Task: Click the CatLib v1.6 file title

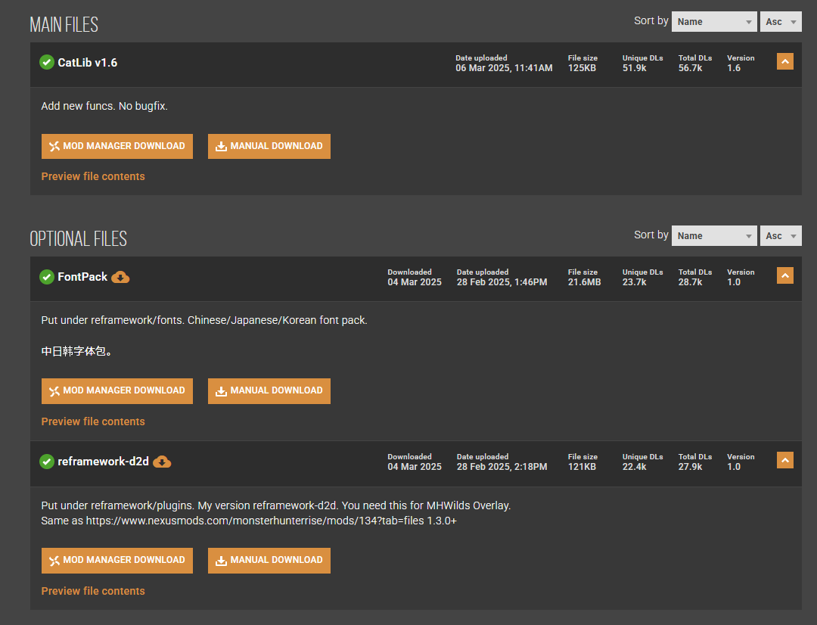Action: tap(88, 63)
